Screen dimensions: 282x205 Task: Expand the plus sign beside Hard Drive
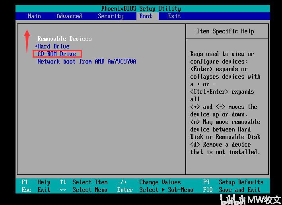(36, 46)
